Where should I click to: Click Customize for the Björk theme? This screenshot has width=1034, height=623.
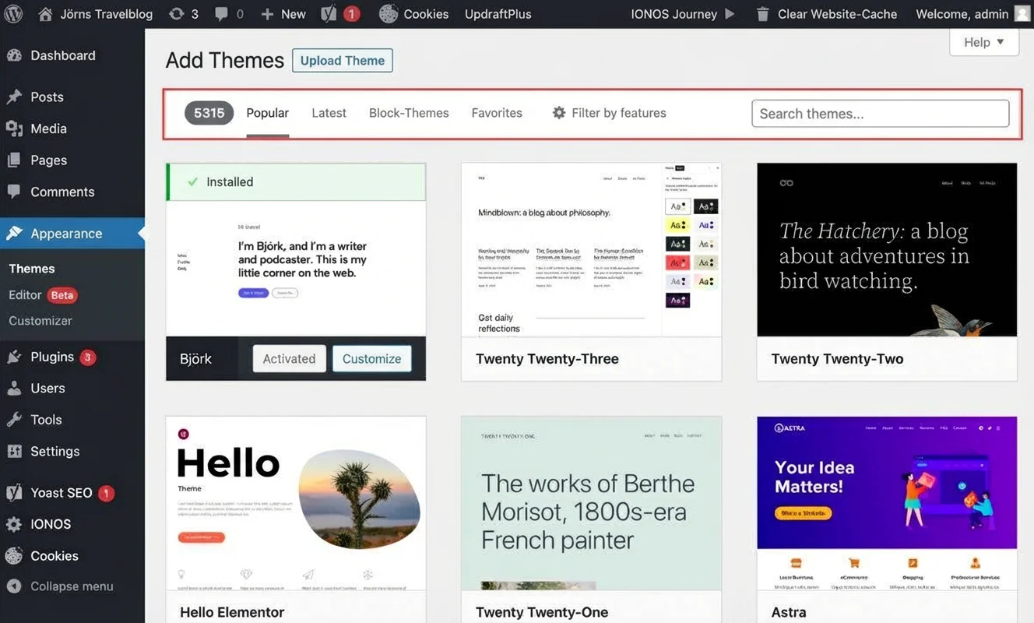click(371, 359)
